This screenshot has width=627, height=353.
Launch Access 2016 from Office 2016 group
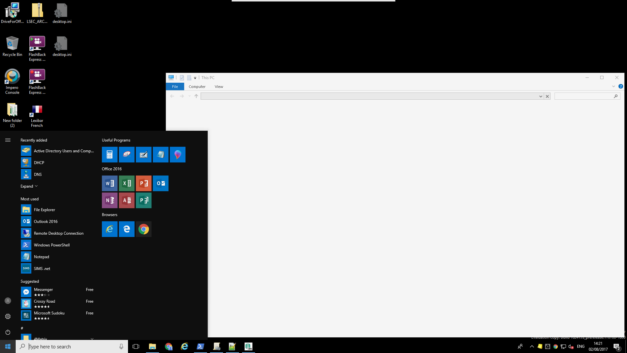[127, 200]
